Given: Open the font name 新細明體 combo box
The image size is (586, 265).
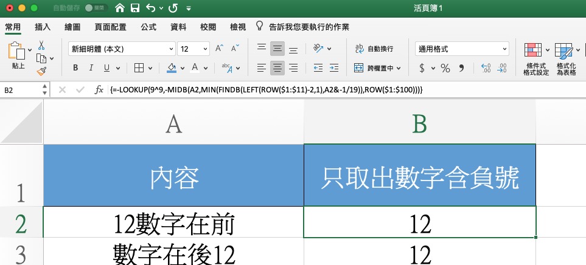Looking at the screenshot, I should pyautogui.click(x=122, y=49).
